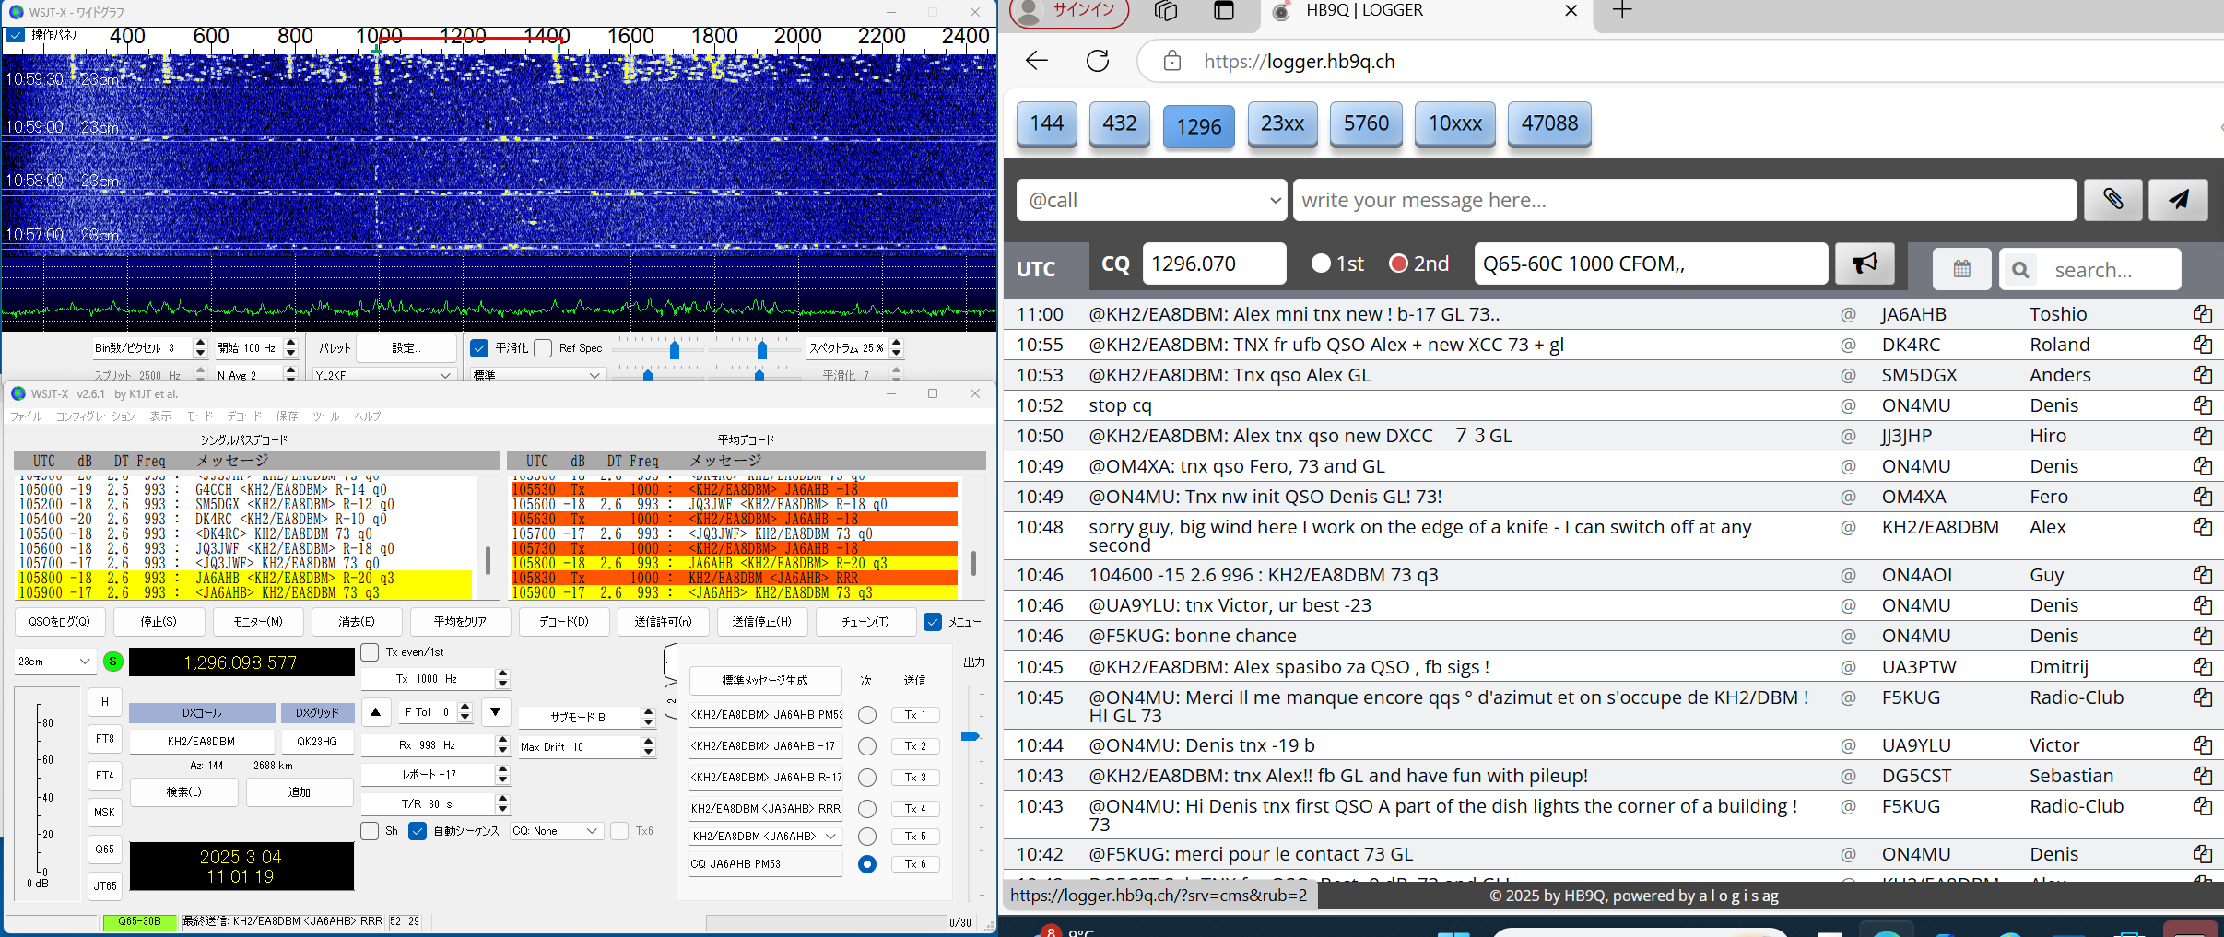Click the write your message input field
The height and width of the screenshot is (937, 2224).
tap(1683, 200)
